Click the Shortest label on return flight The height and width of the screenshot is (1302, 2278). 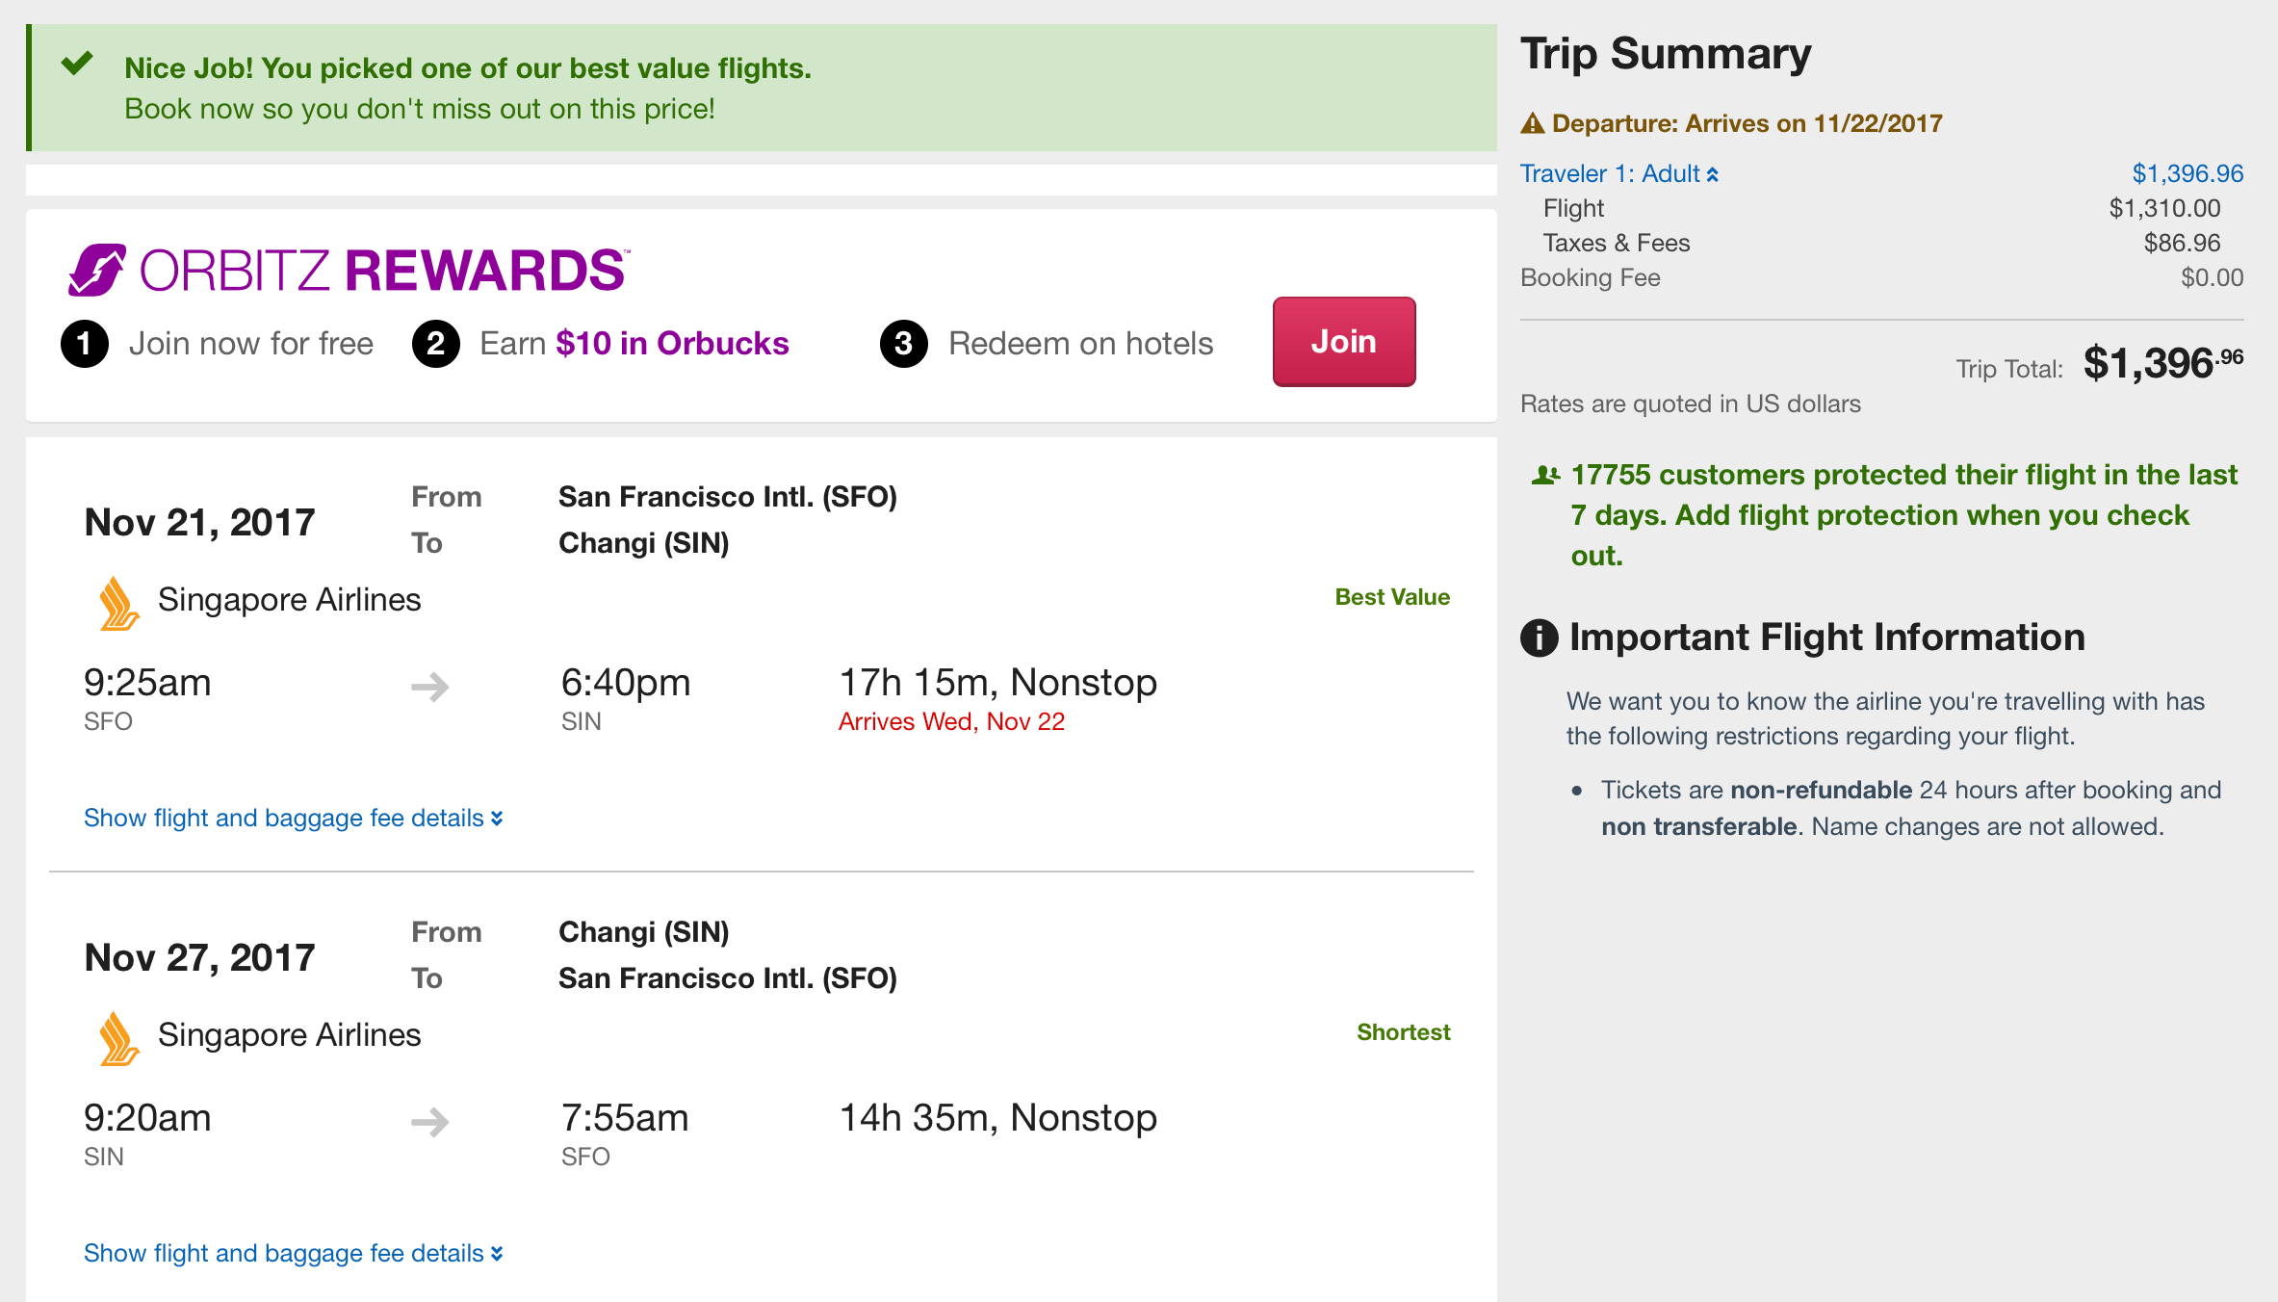1403,1032
